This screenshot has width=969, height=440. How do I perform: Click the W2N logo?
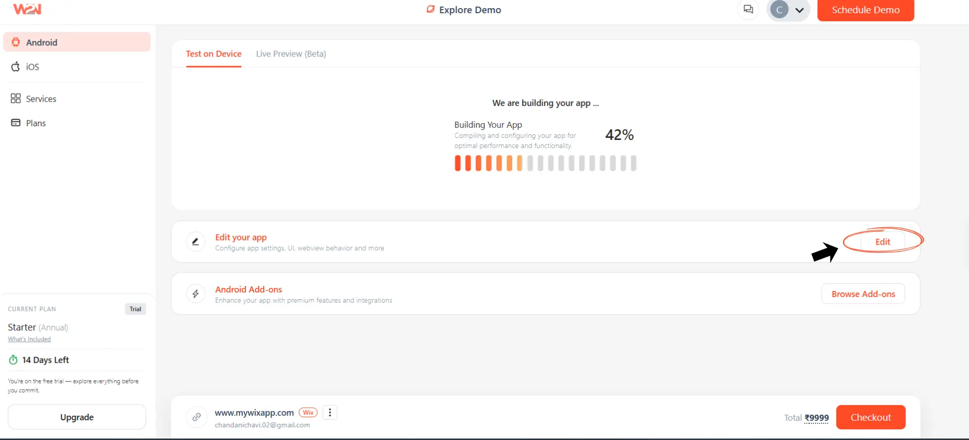click(x=27, y=9)
